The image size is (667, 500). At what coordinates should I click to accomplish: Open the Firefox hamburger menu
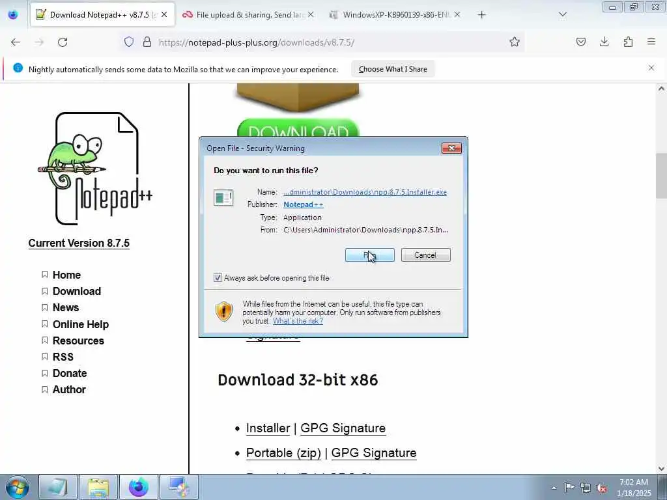[x=651, y=42]
